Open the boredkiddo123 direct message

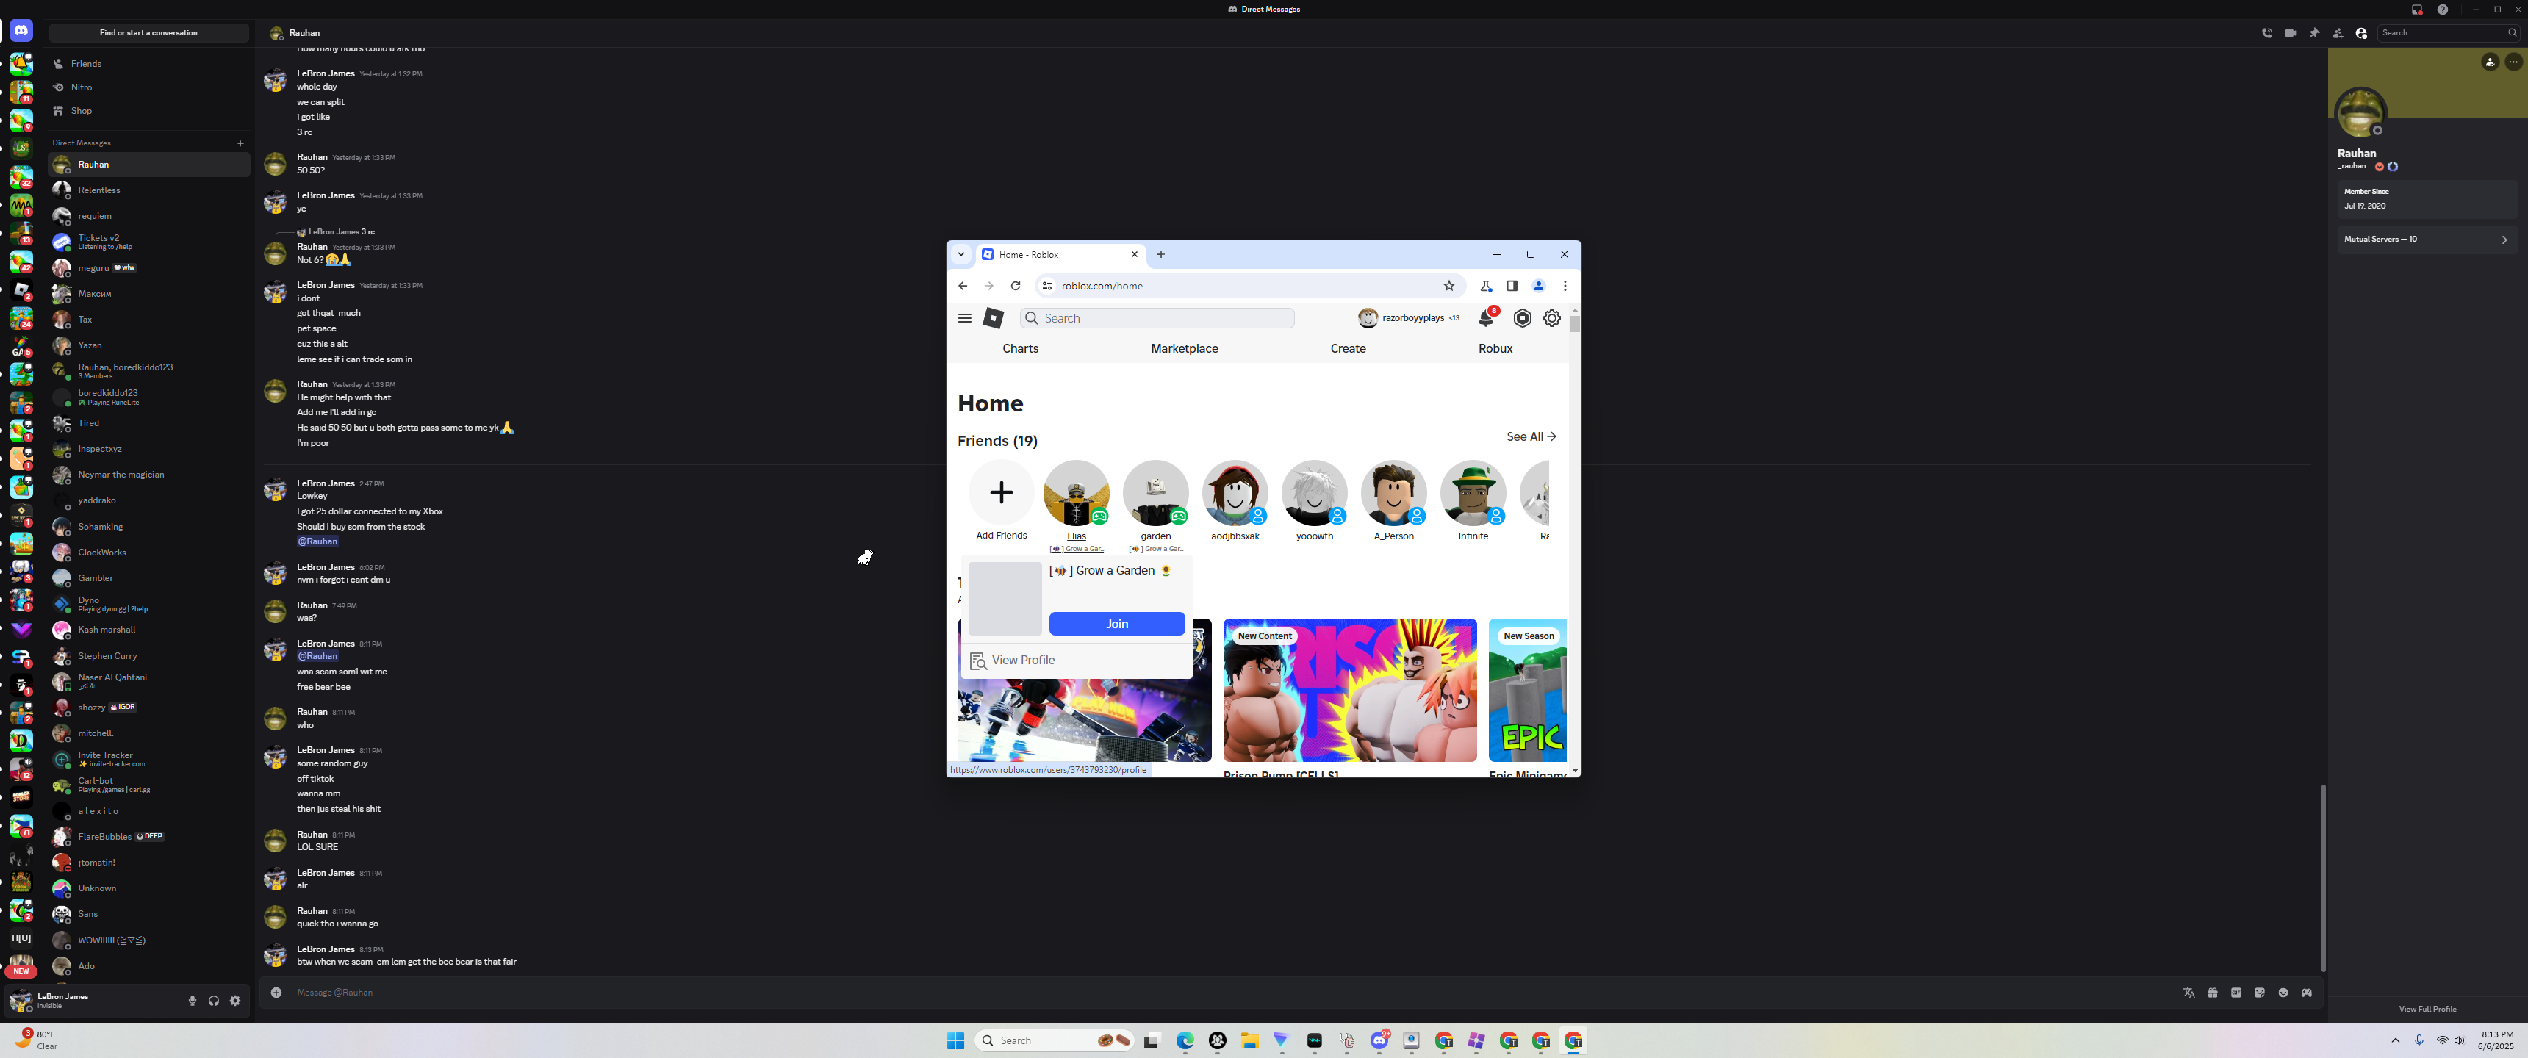pyautogui.click(x=149, y=397)
